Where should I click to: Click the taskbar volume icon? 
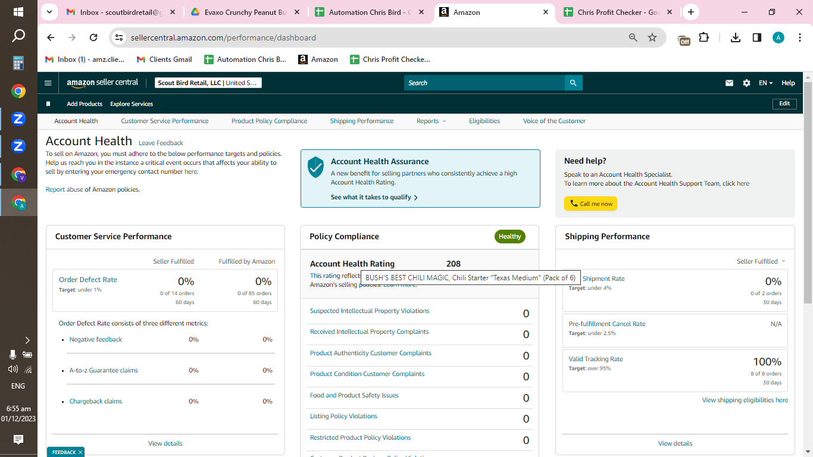coord(12,369)
